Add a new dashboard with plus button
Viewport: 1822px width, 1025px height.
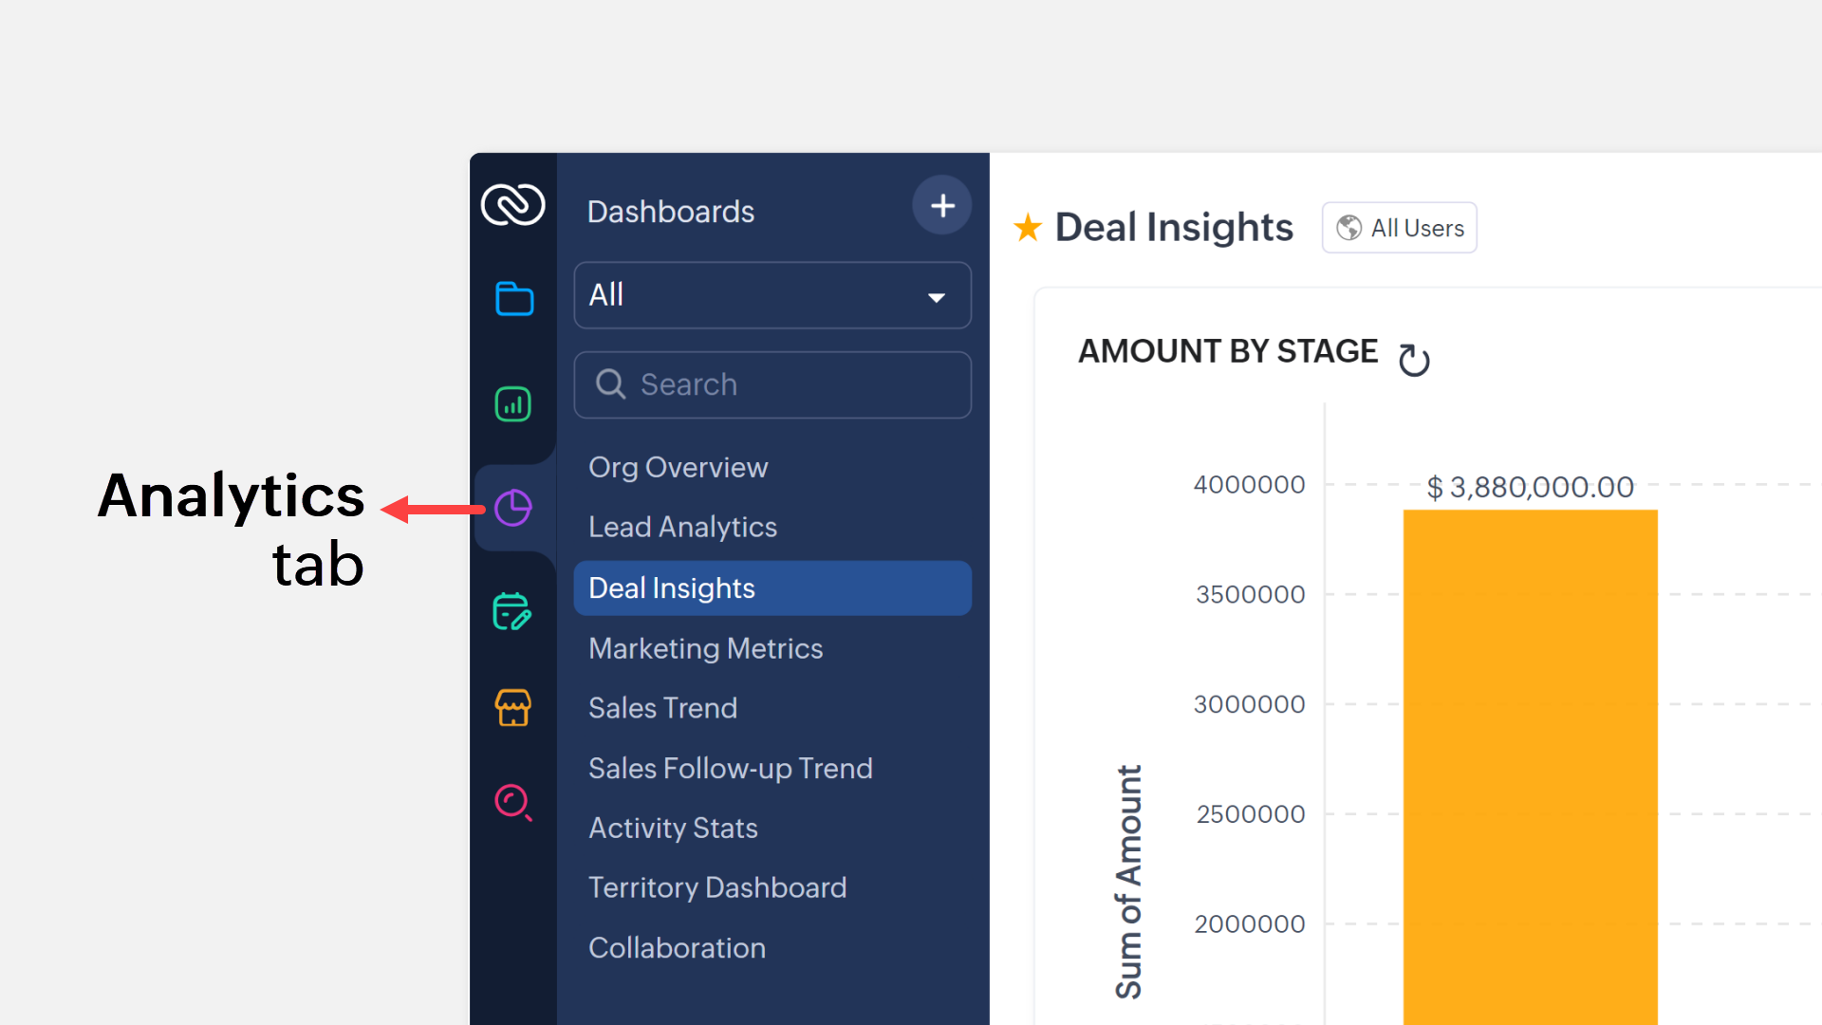942,205
